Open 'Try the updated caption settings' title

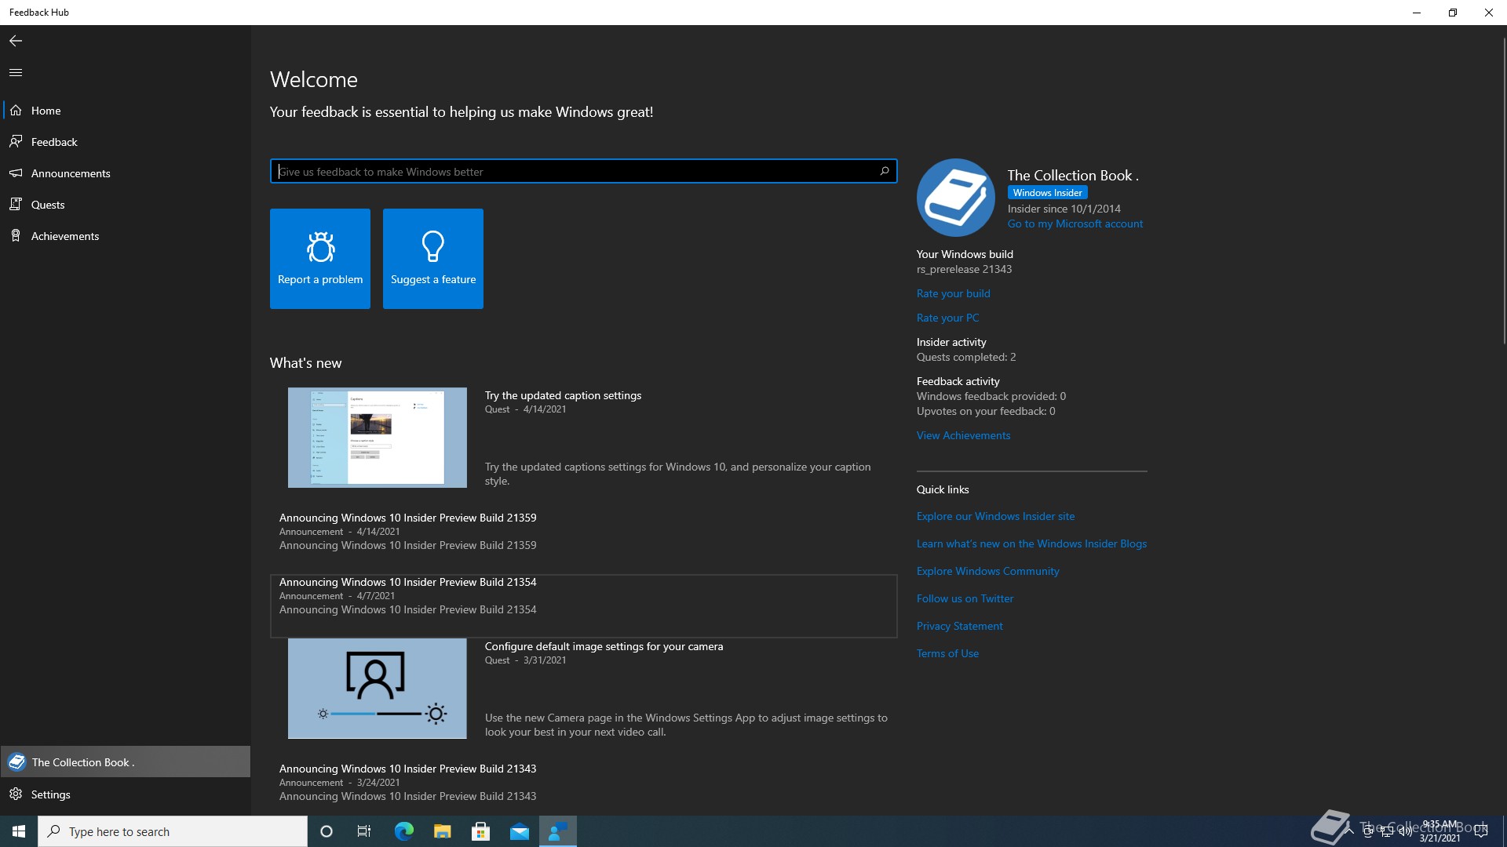pyautogui.click(x=563, y=395)
